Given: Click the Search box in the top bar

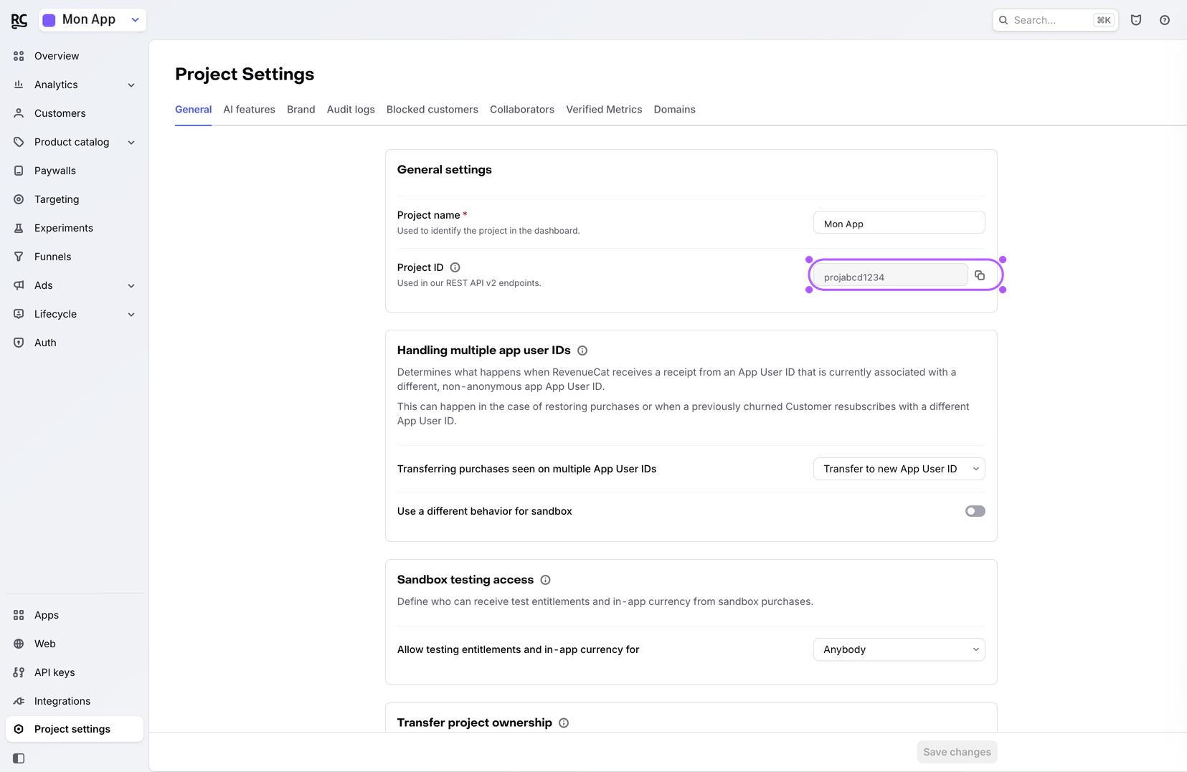Looking at the screenshot, I should pyautogui.click(x=1055, y=20).
